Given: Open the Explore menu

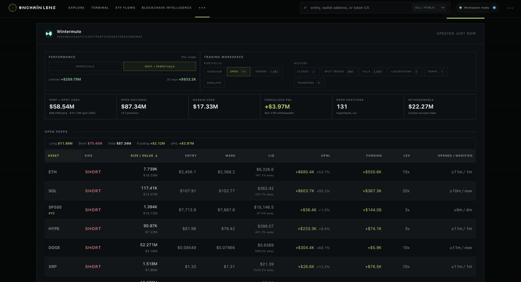Looking at the screenshot, I should pos(76,8).
